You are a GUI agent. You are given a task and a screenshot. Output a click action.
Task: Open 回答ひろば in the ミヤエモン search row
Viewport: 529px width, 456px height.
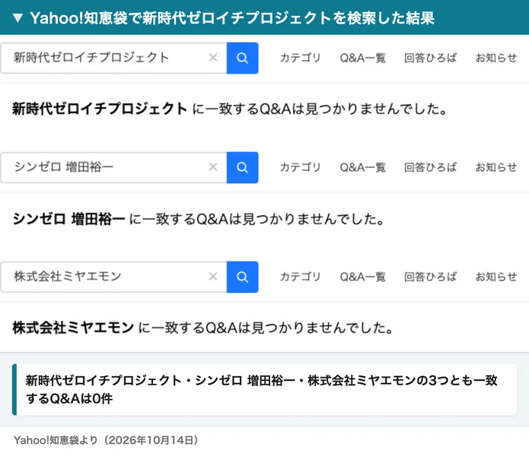click(431, 277)
